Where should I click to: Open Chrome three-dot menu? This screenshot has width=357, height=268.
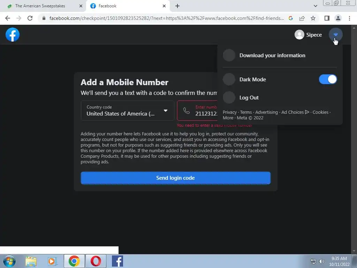point(349,18)
